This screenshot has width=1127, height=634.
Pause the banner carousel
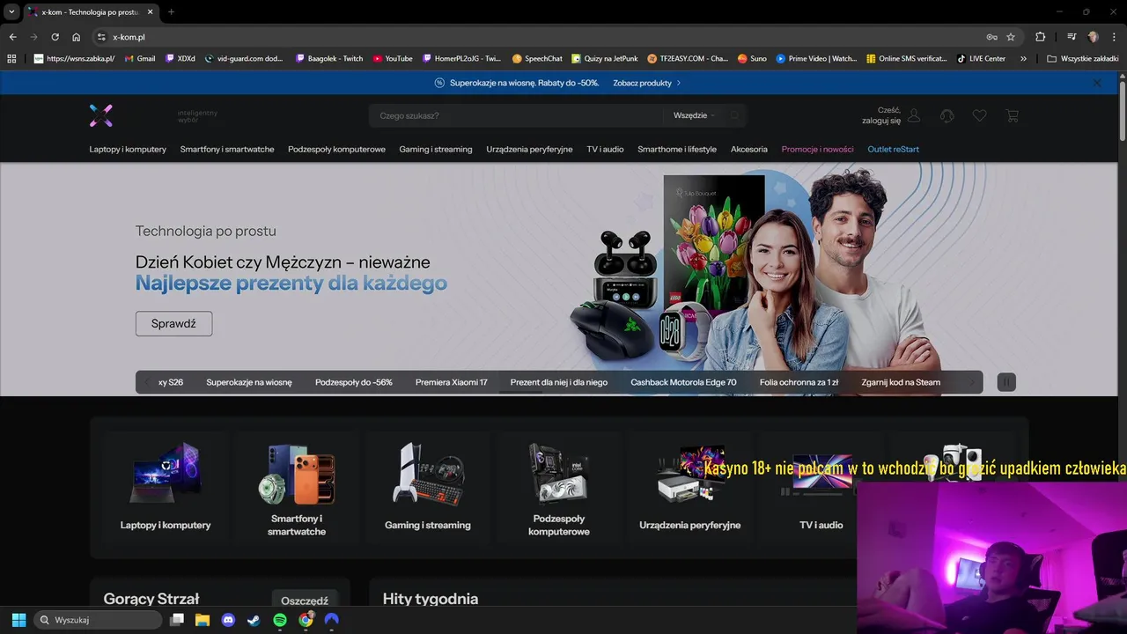[x=1006, y=382]
